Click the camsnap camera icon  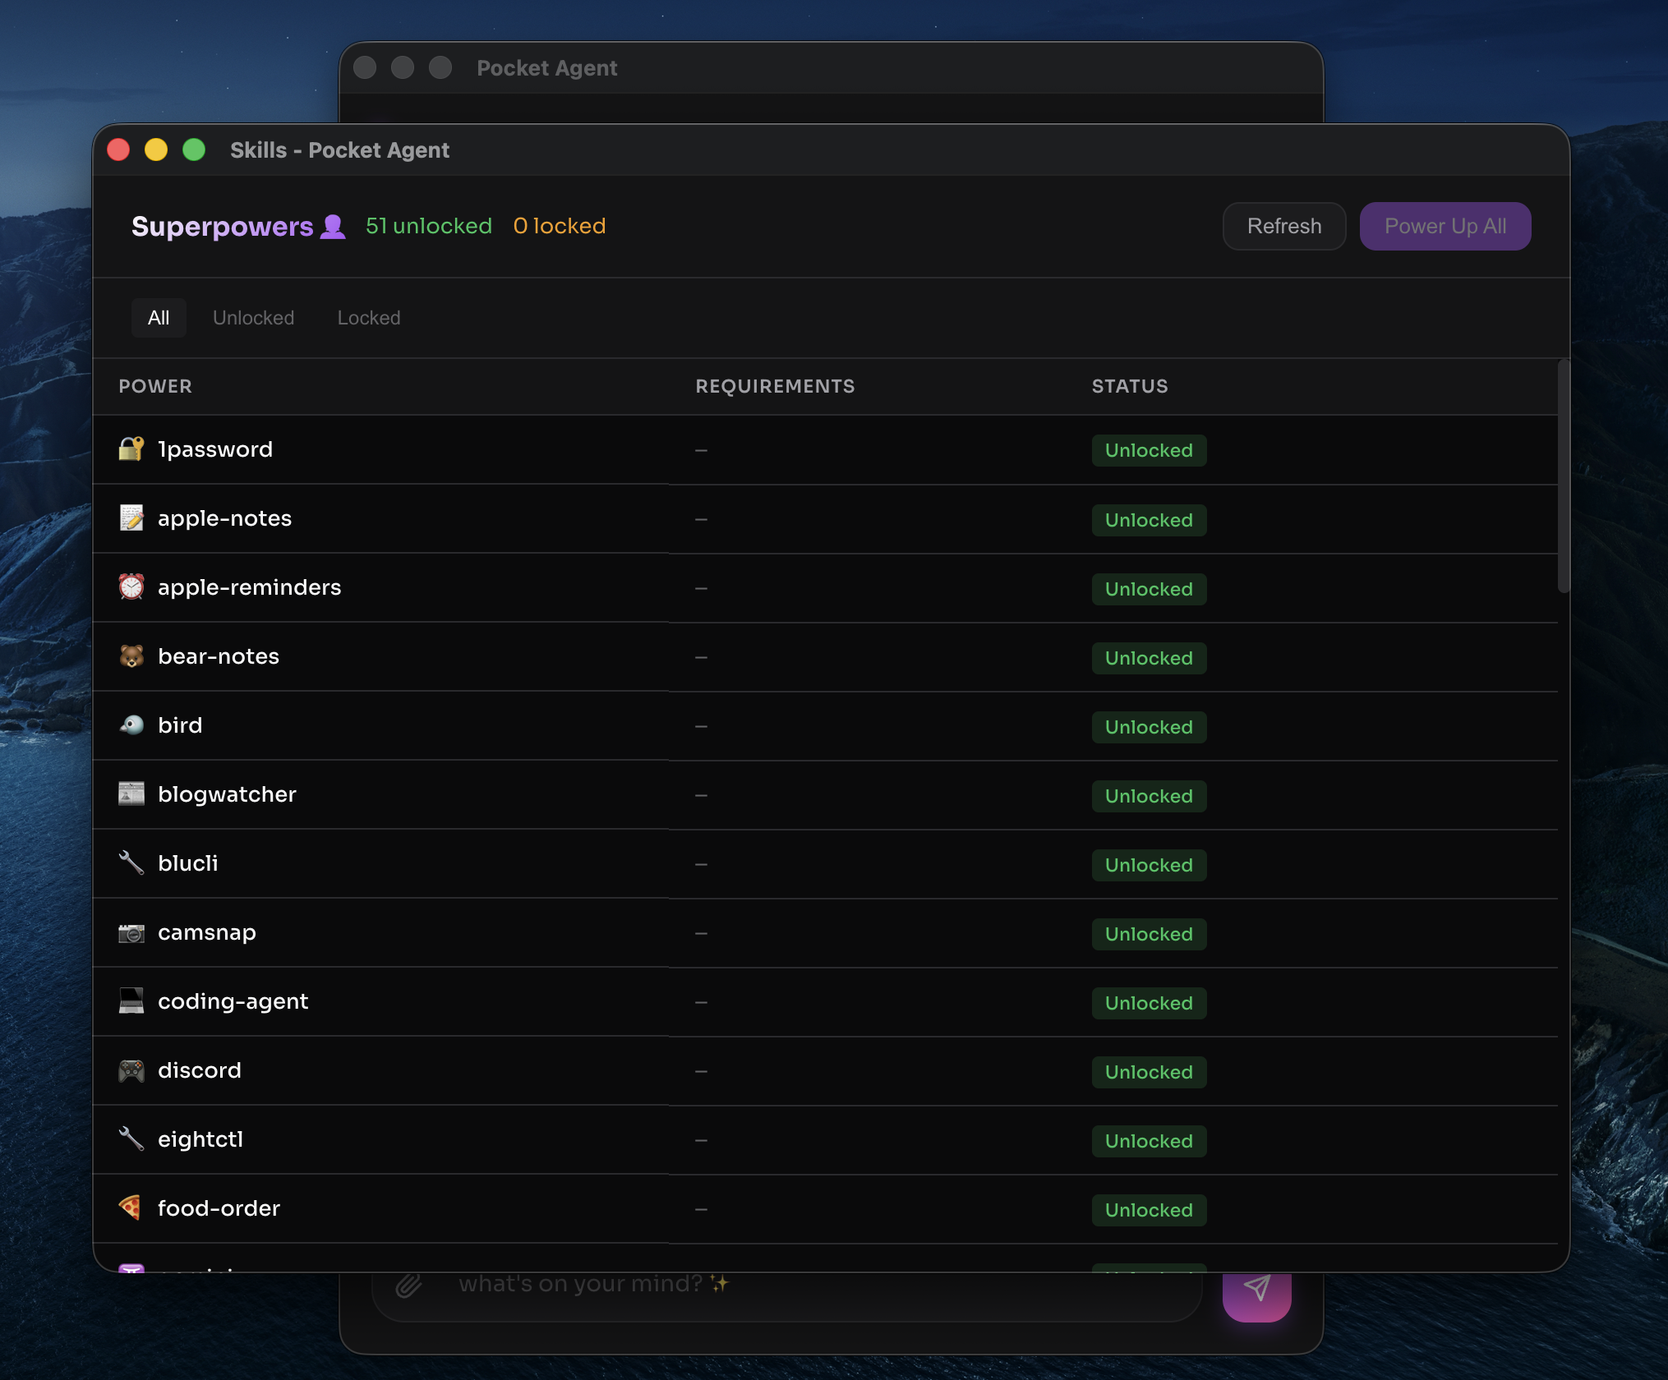(131, 932)
